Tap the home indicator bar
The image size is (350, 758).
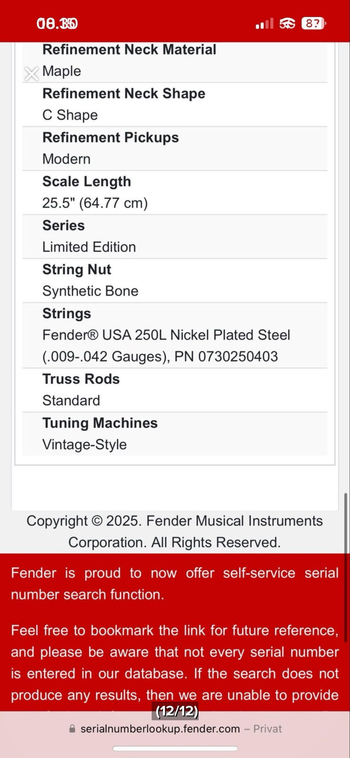coord(175,748)
